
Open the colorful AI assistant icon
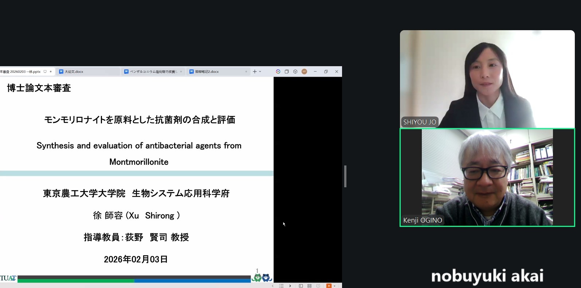pos(278,72)
